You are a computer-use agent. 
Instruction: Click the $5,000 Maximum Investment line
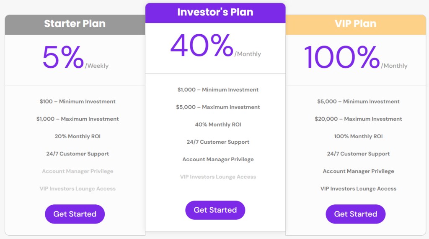218,107
